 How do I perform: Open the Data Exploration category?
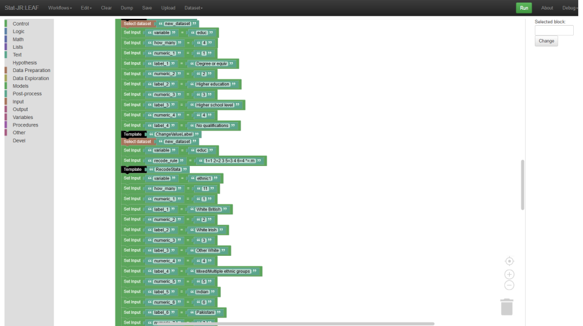click(31, 78)
